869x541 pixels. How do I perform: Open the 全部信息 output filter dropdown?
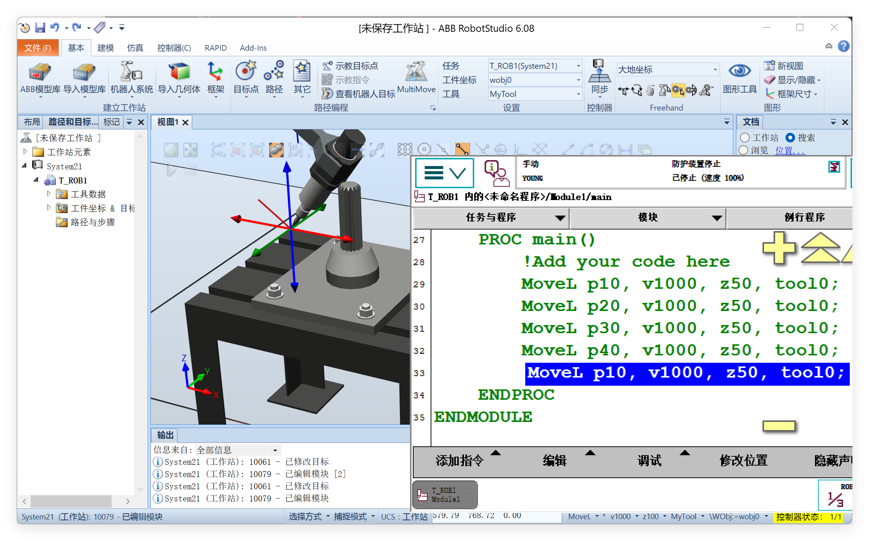coord(275,450)
